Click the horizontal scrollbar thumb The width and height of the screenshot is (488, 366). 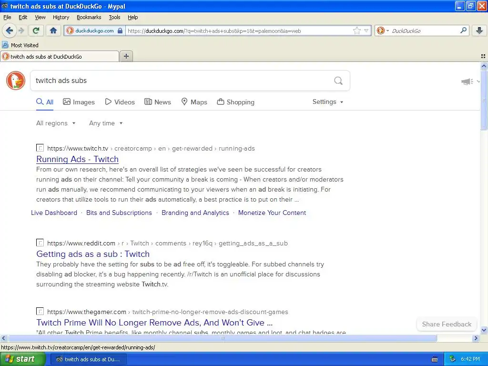(x=222, y=338)
